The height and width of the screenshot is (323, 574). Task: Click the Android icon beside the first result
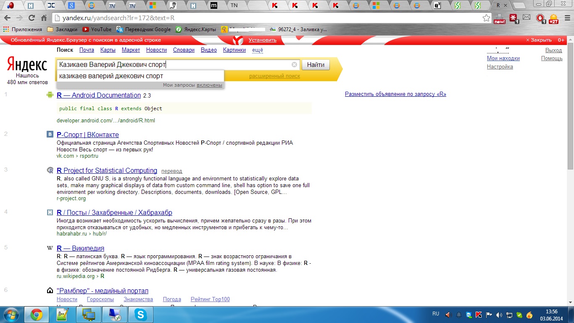[x=50, y=95]
